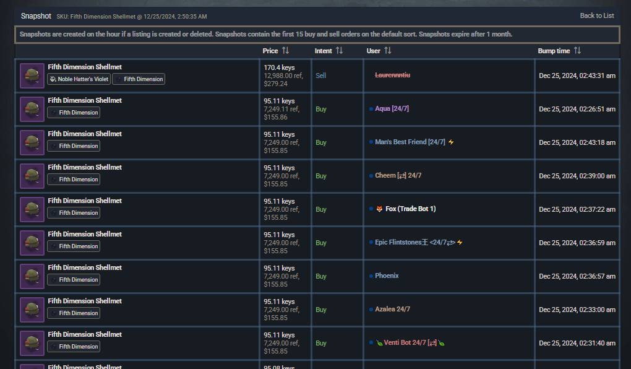Click the lightning bolt icon next to Epic Flintstones
This screenshot has height=369, width=631.
[x=460, y=242]
